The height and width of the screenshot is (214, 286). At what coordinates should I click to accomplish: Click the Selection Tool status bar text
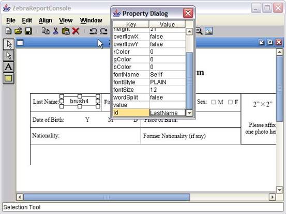point(22,207)
